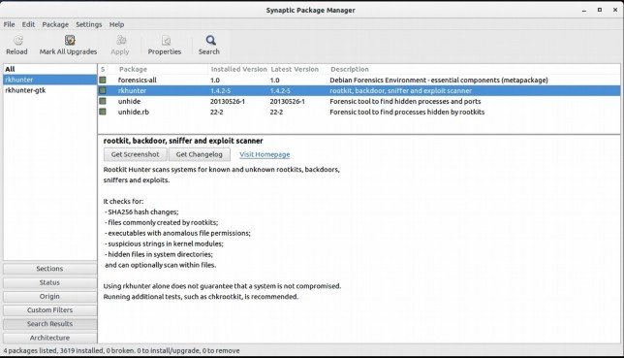The height and width of the screenshot is (358, 624).
Task: Switch to the Origin filter button
Action: pyautogui.click(x=49, y=296)
